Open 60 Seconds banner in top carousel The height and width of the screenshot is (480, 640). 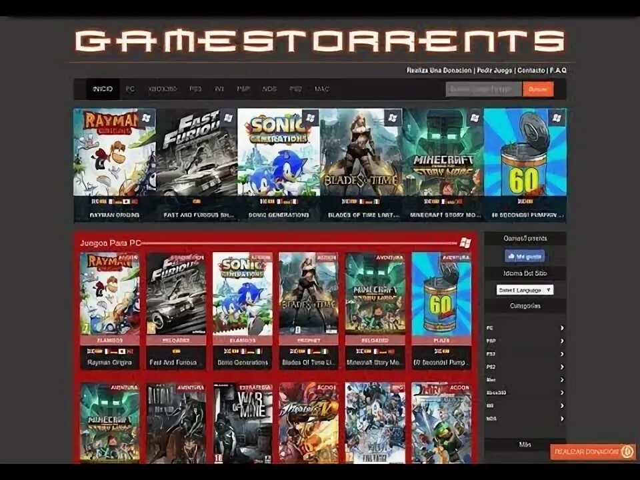click(x=525, y=165)
